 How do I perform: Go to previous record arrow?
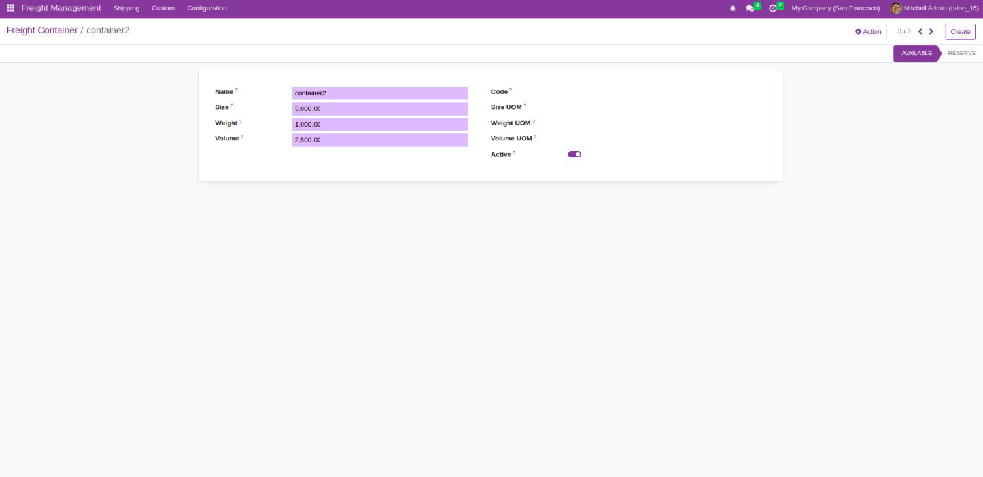click(920, 31)
